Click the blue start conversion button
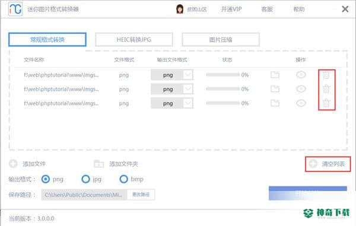Image resolution: width=356 pixels, height=226 pixels. click(x=308, y=193)
